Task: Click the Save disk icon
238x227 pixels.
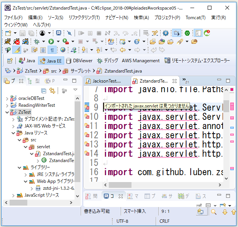Action: (22, 33)
